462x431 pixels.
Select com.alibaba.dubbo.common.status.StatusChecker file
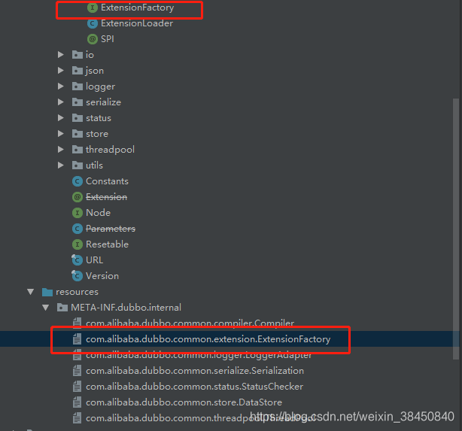[194, 387]
